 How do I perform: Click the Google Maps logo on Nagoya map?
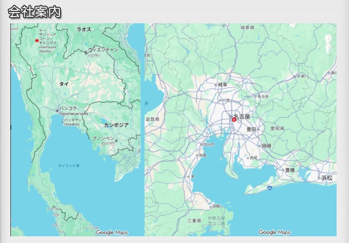[274, 233]
